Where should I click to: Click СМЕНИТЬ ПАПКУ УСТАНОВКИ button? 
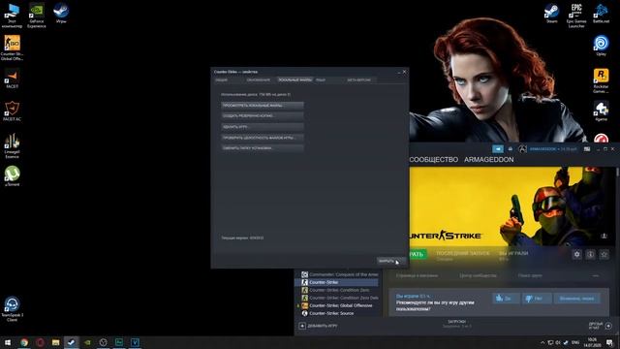pos(263,148)
